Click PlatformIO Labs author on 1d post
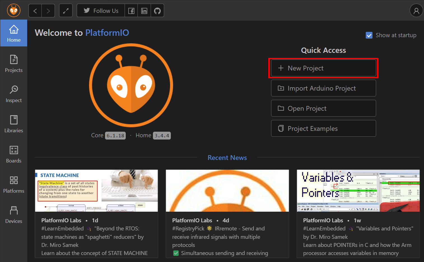Image resolution: width=424 pixels, height=262 pixels. 61,220
